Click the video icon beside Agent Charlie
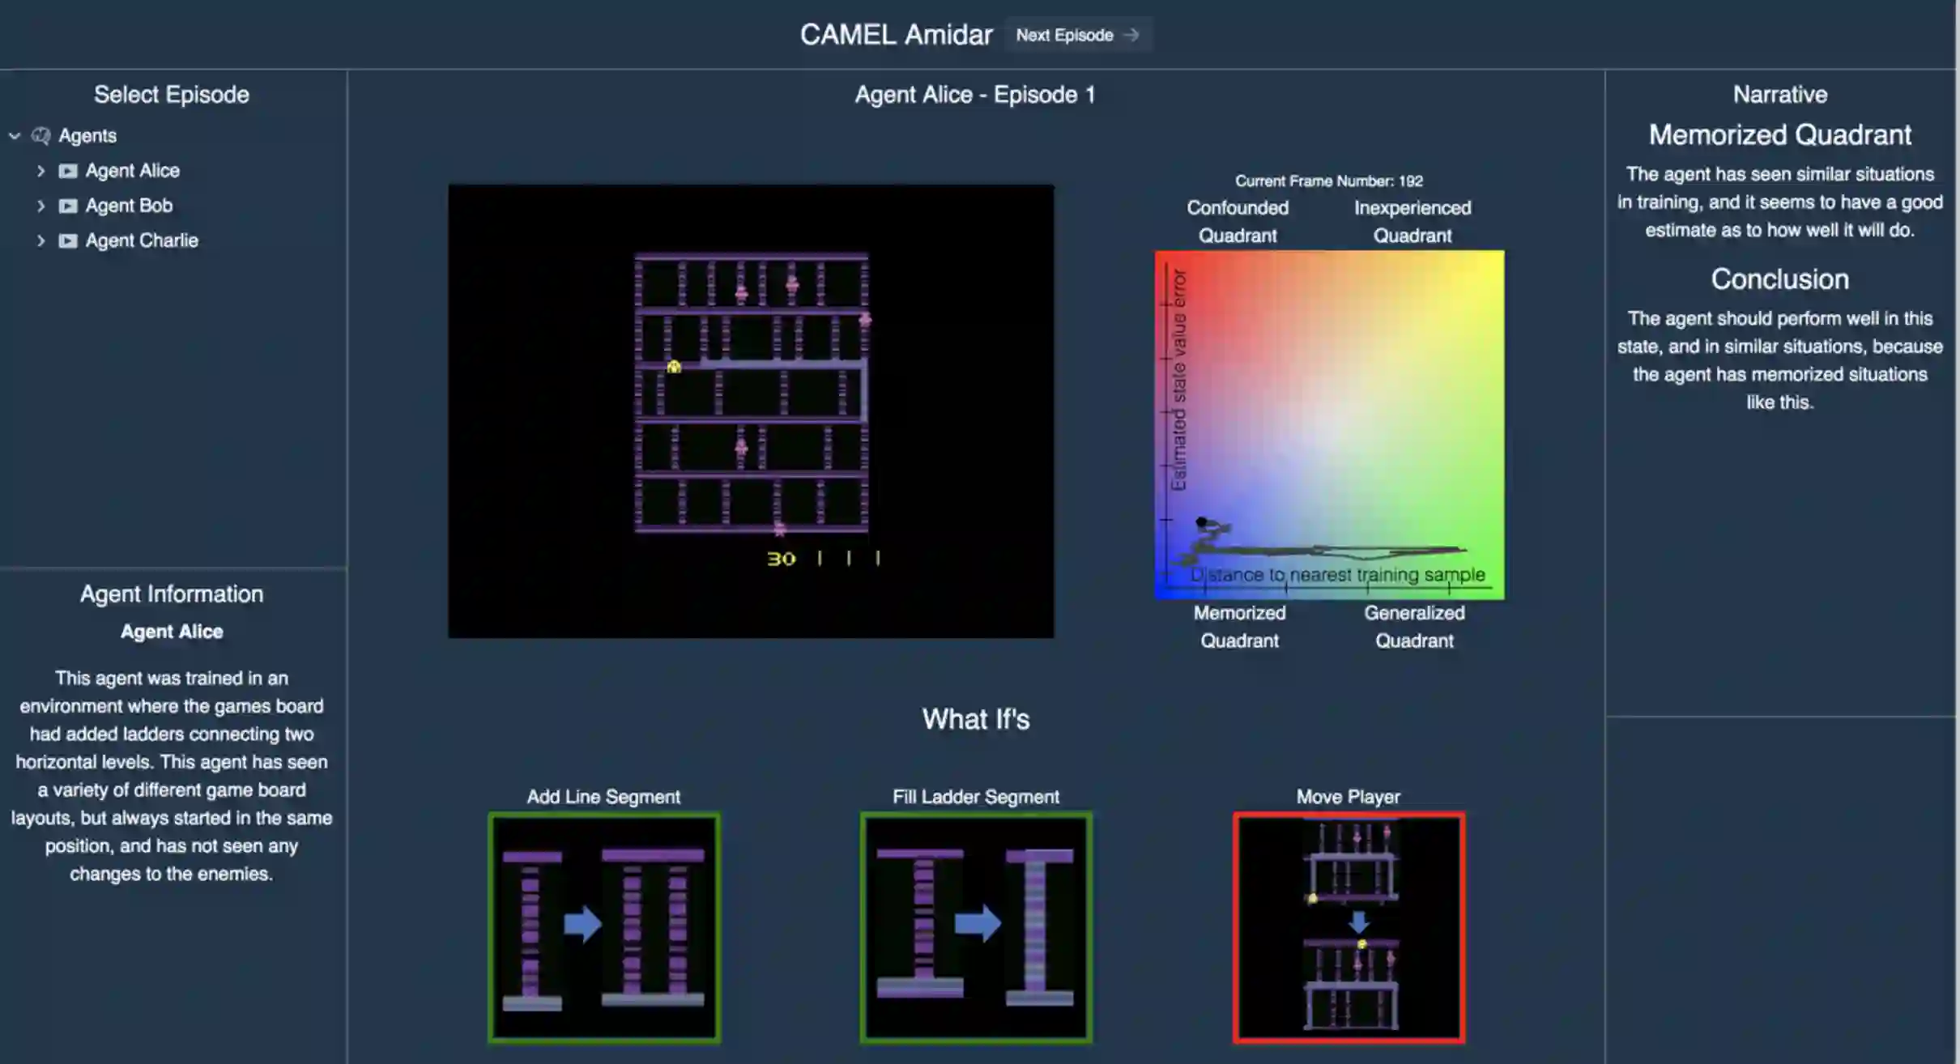This screenshot has height=1064, width=1960. click(x=68, y=240)
